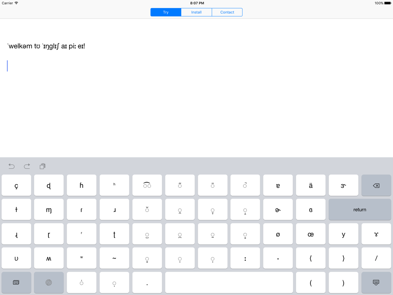
Task: Open the Contact tab
Action: [227, 12]
